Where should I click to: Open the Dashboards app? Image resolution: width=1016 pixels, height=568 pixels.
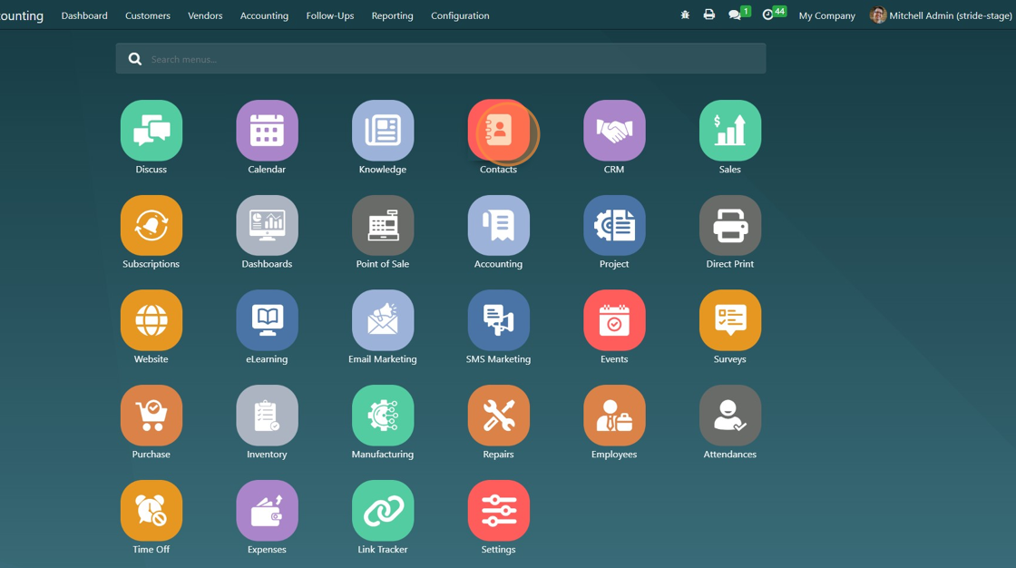[x=267, y=226]
